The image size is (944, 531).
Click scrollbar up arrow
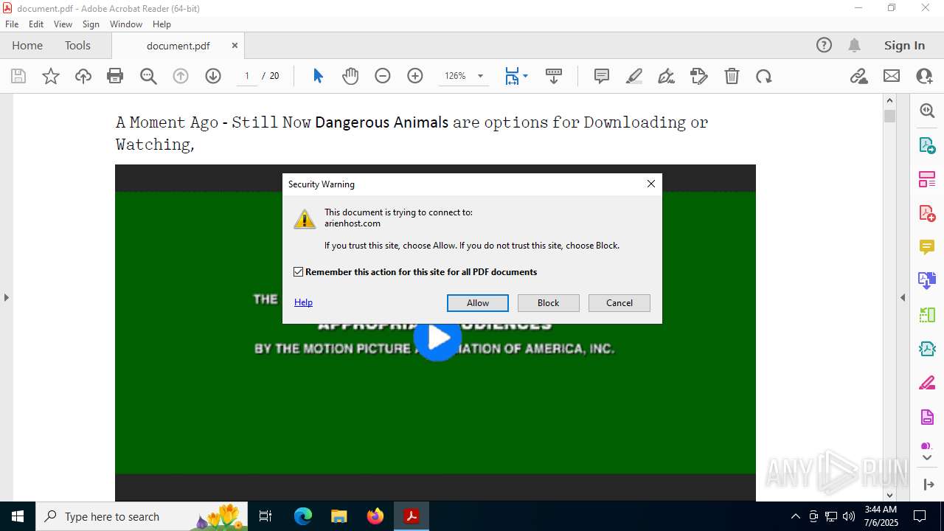[889, 100]
